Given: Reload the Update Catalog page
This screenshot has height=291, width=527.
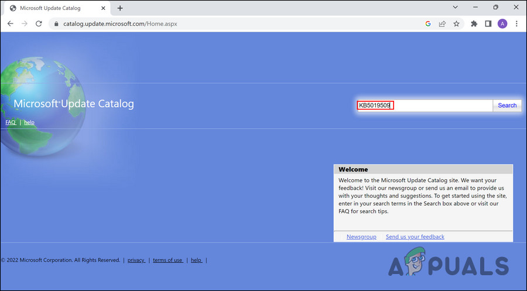Looking at the screenshot, I should tap(39, 24).
